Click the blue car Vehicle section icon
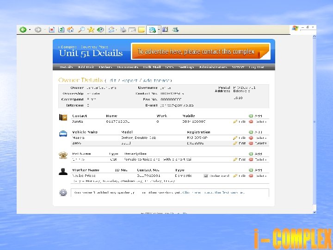 (x=63, y=133)
